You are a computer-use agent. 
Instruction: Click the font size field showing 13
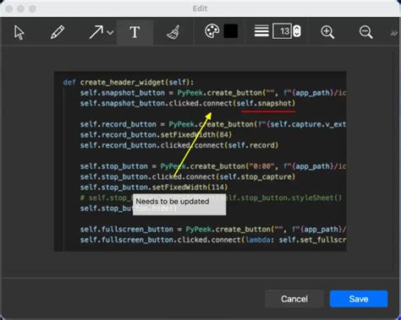pyautogui.click(x=282, y=31)
